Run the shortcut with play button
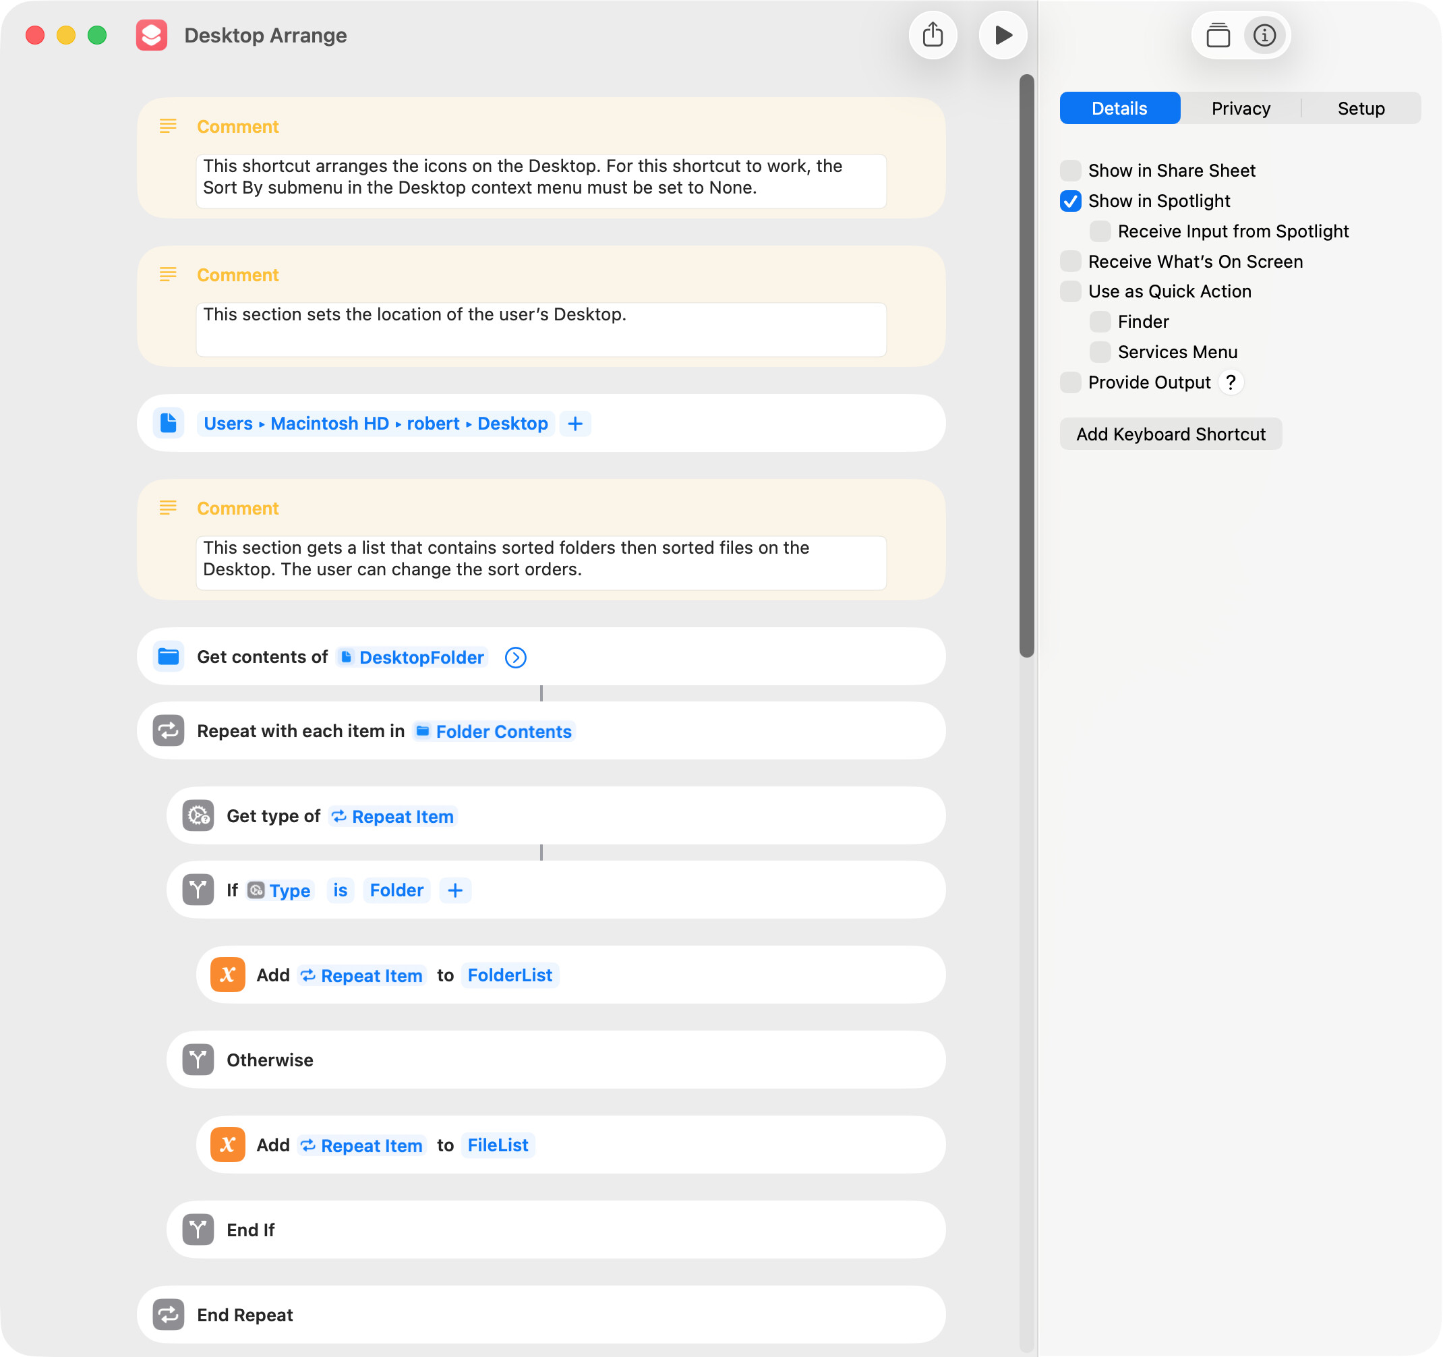 (1003, 35)
